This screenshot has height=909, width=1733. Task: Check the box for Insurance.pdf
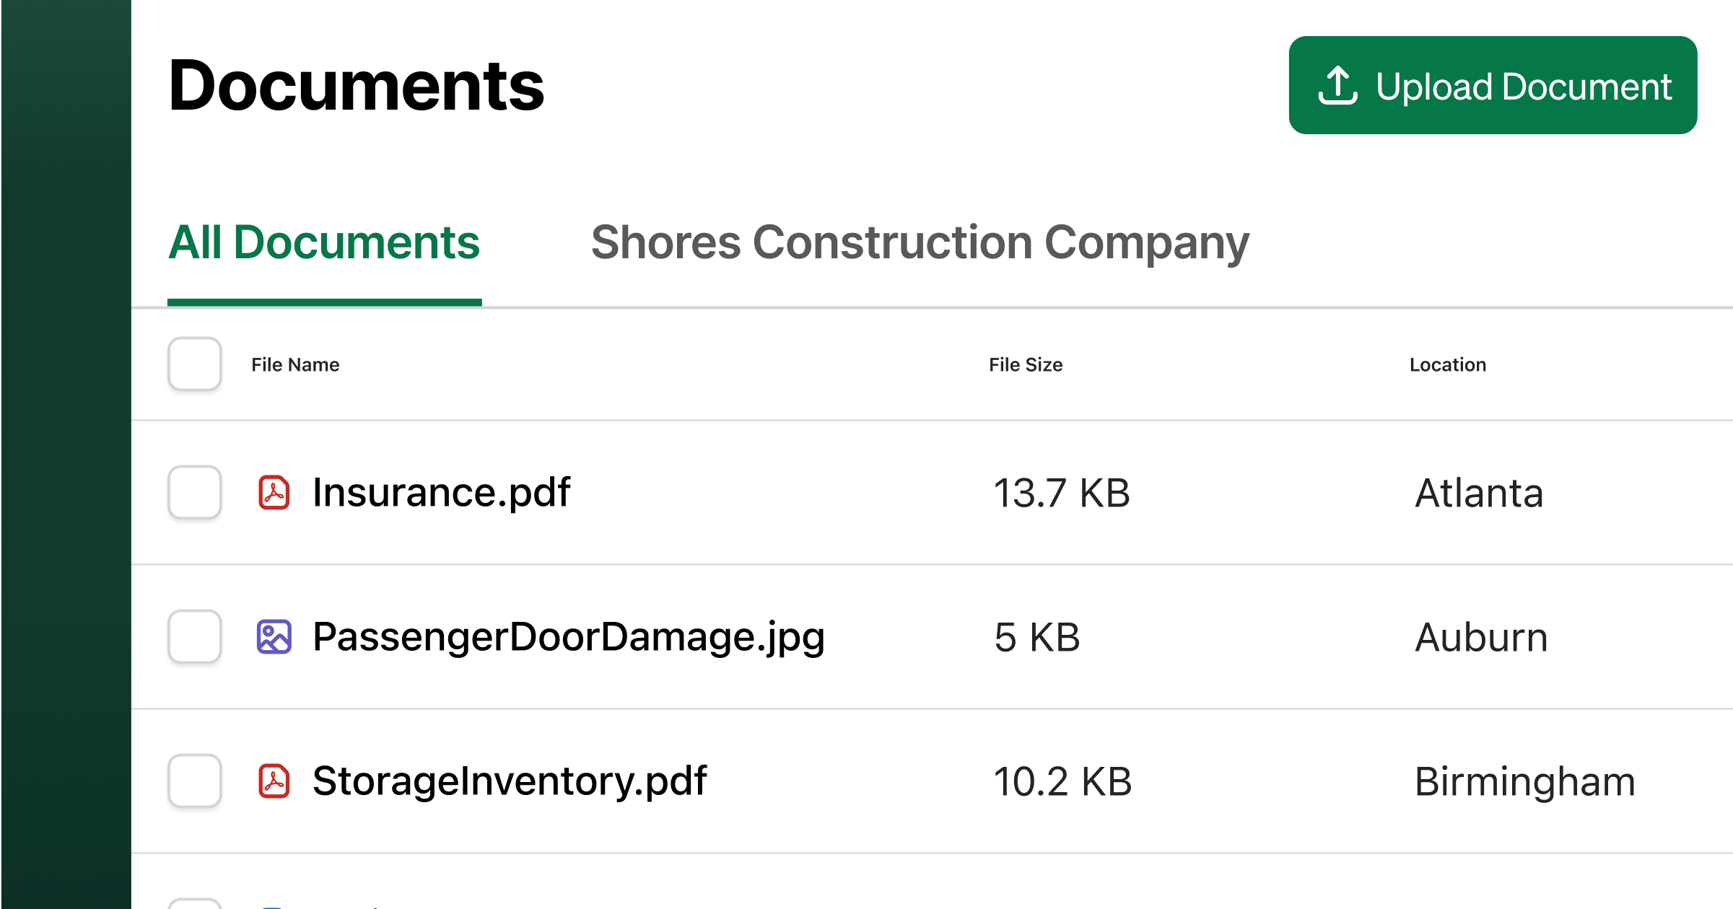tap(195, 493)
